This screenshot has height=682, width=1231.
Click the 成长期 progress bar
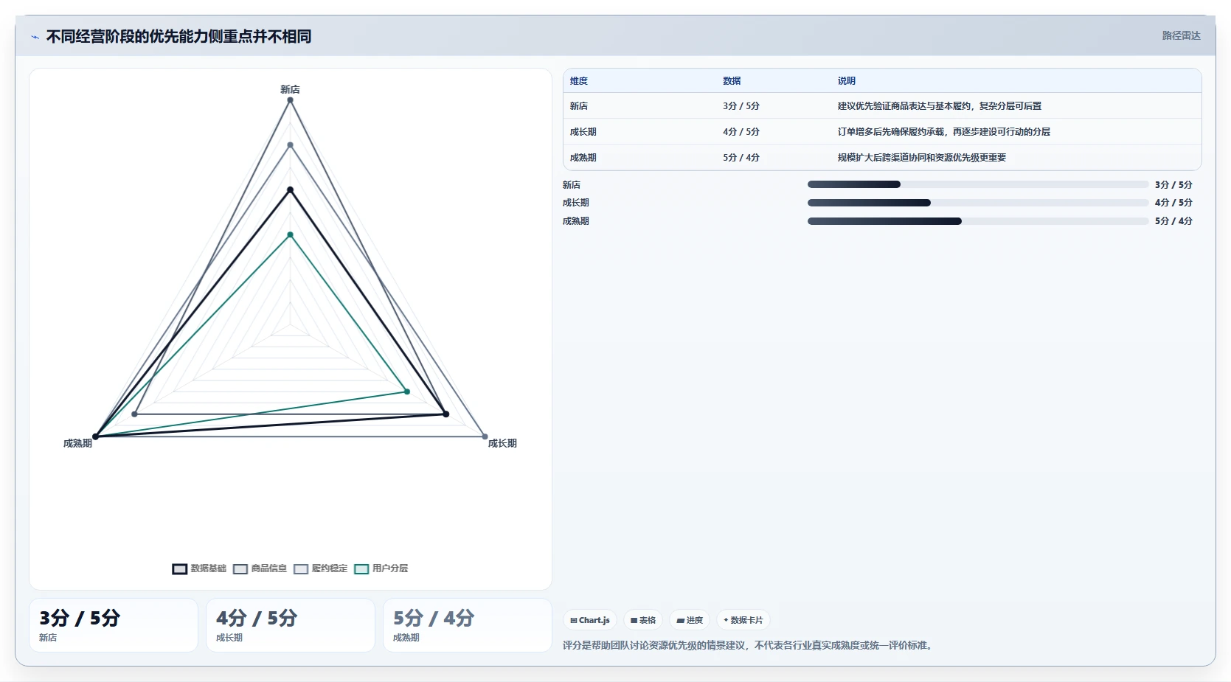977,203
